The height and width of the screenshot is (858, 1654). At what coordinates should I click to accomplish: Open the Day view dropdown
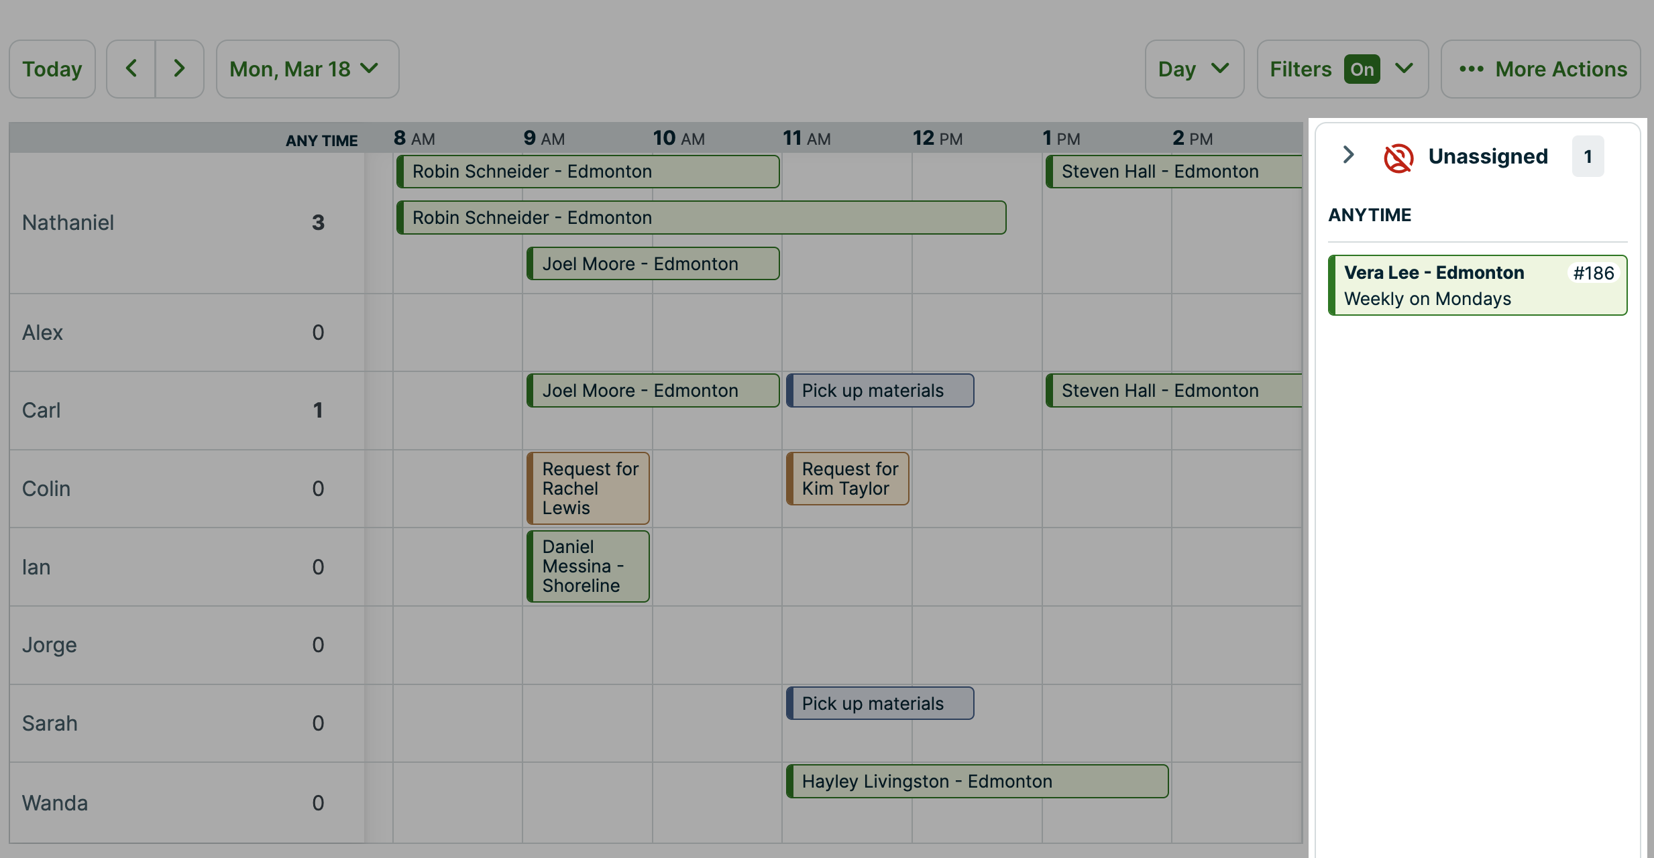pyautogui.click(x=1194, y=69)
